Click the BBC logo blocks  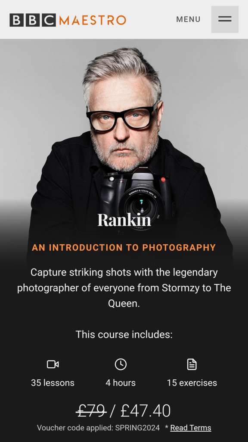click(x=33, y=20)
